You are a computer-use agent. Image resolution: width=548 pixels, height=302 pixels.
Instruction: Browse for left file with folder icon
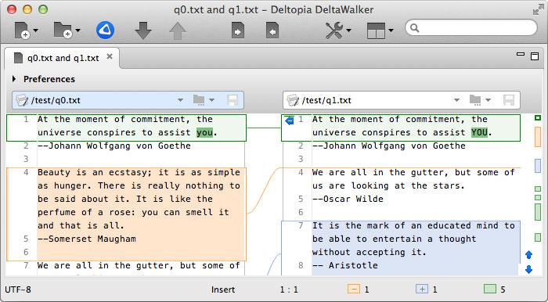[x=199, y=100]
